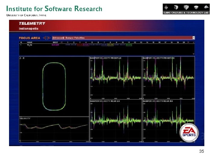Select the red-highlighted lap 3 time

click(x=80, y=45)
